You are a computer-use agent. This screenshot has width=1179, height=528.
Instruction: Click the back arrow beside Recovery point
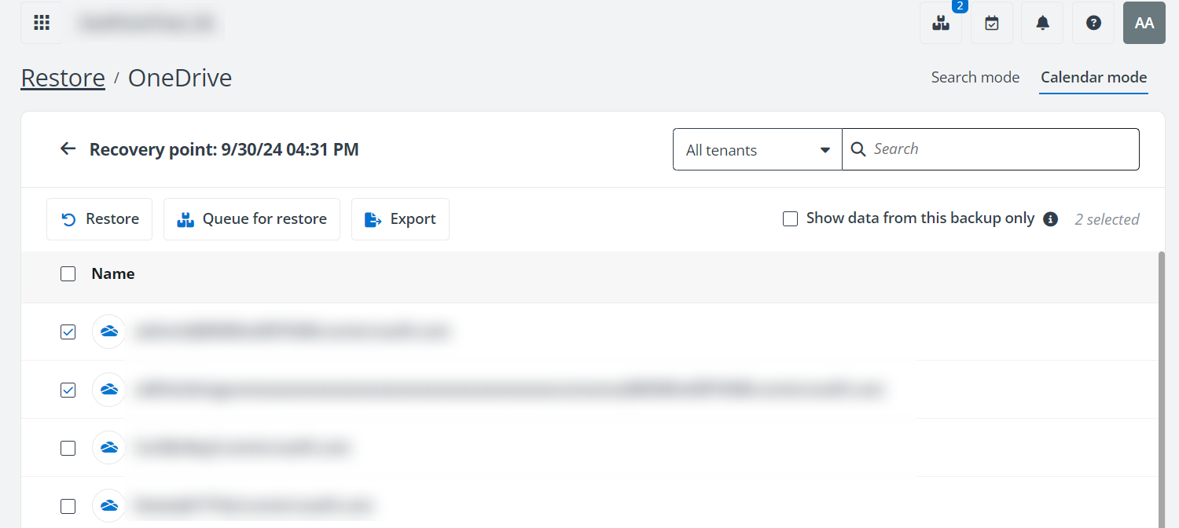pos(68,148)
